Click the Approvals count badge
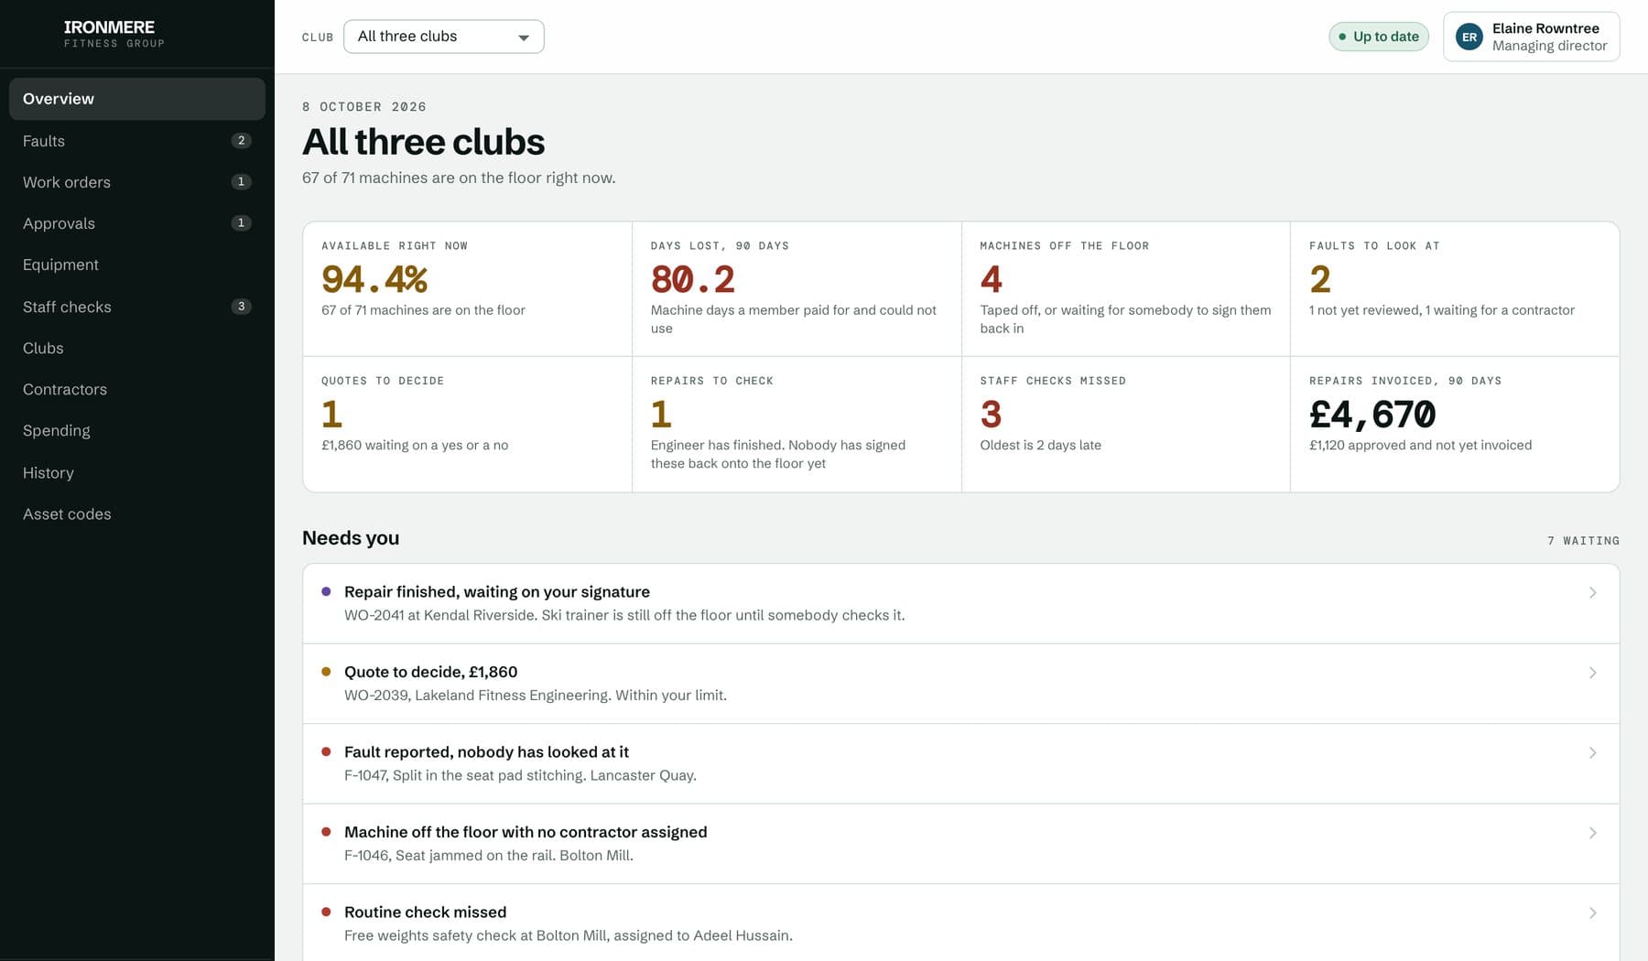Image resolution: width=1648 pixels, height=961 pixels. click(x=241, y=223)
